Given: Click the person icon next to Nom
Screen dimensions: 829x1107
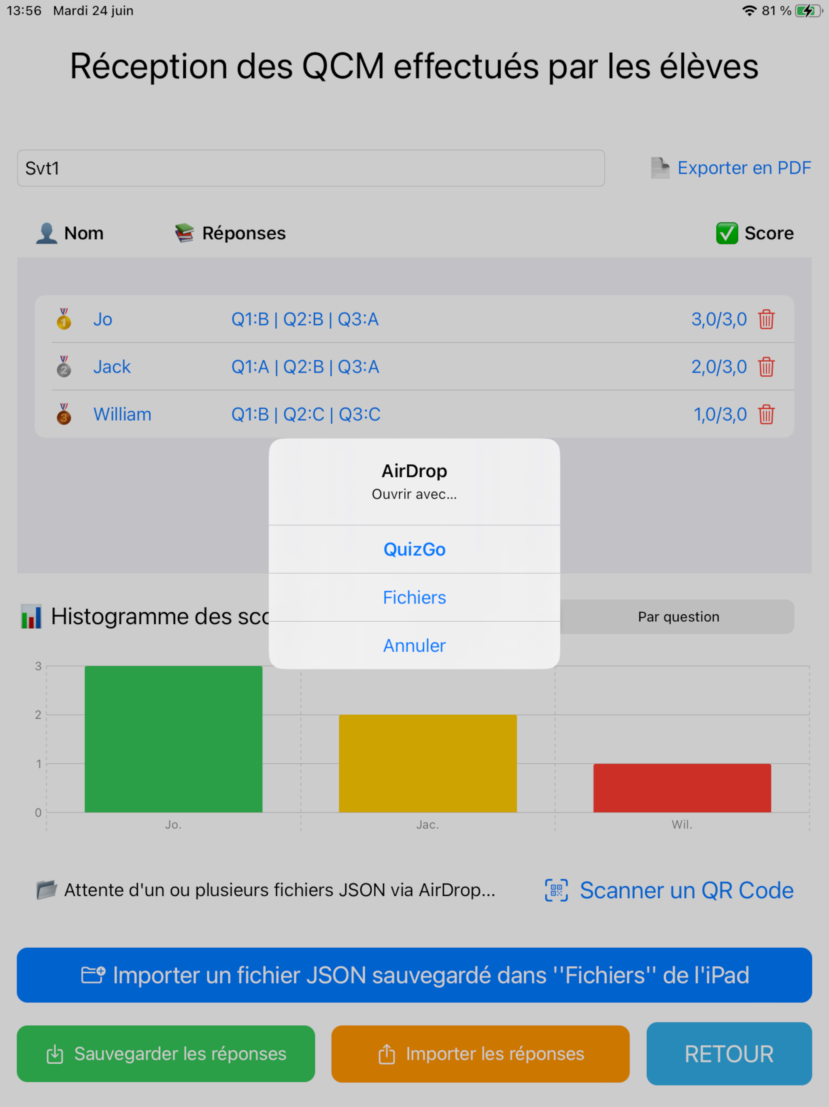Looking at the screenshot, I should pos(47,233).
